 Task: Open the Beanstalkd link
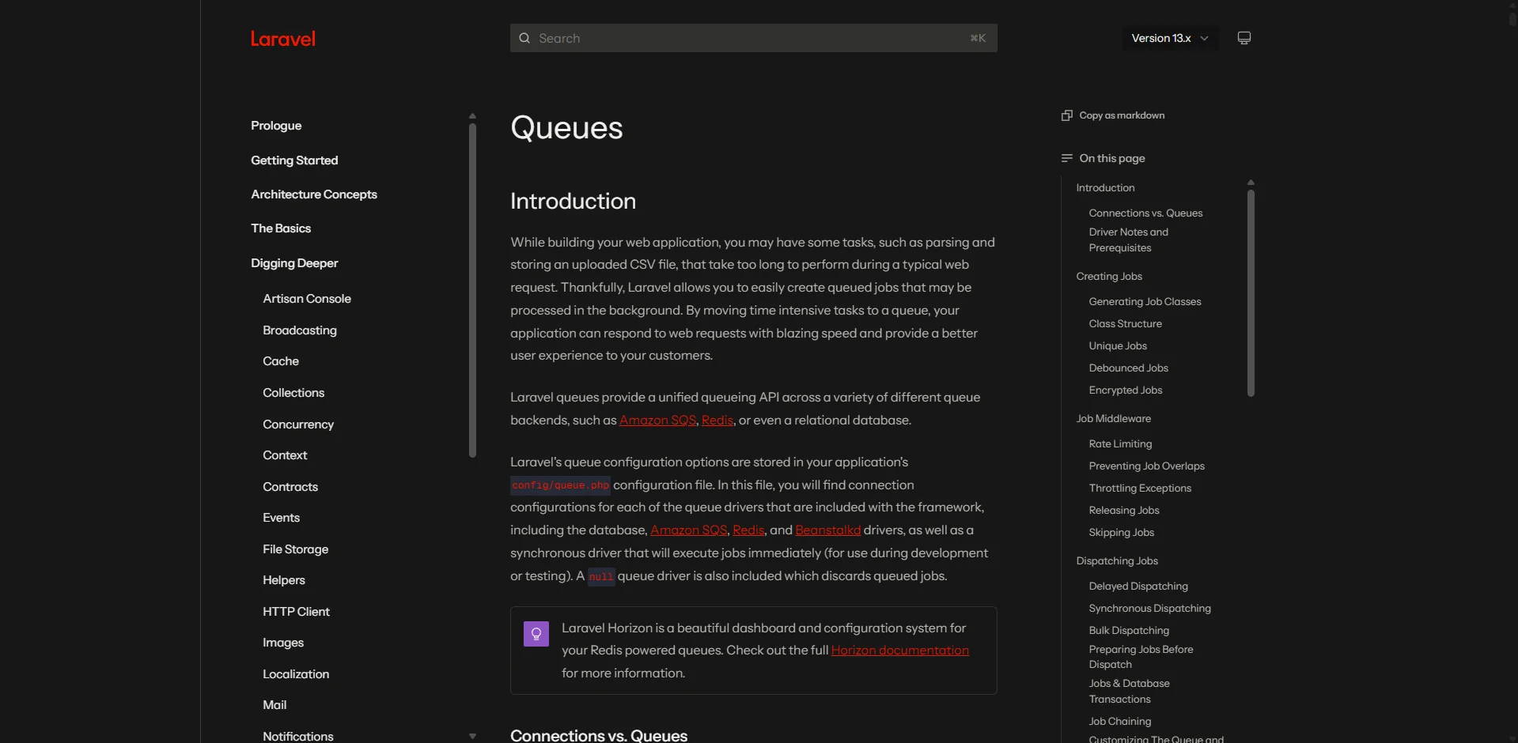(x=827, y=530)
